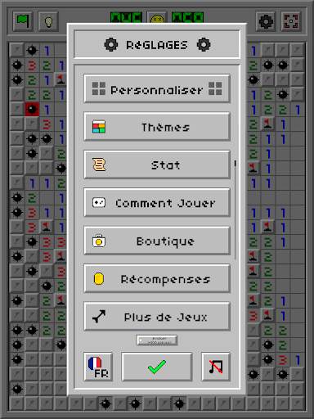Open settings via the top-right gear icon
314x419 pixels.
pyautogui.click(x=266, y=21)
